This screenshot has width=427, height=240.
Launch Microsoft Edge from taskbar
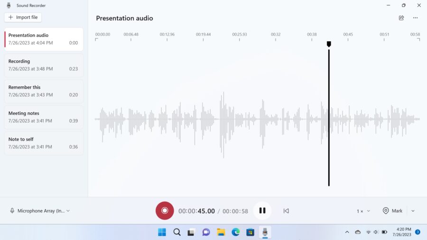(235, 232)
